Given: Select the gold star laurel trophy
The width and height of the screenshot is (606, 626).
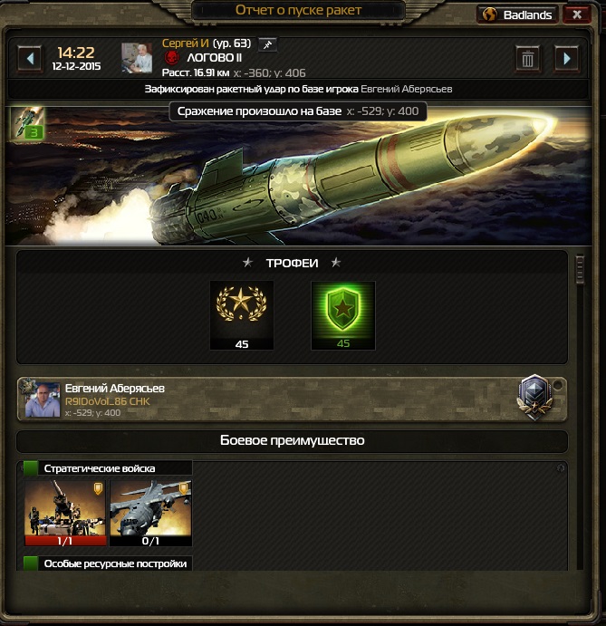Looking at the screenshot, I should tap(242, 315).
